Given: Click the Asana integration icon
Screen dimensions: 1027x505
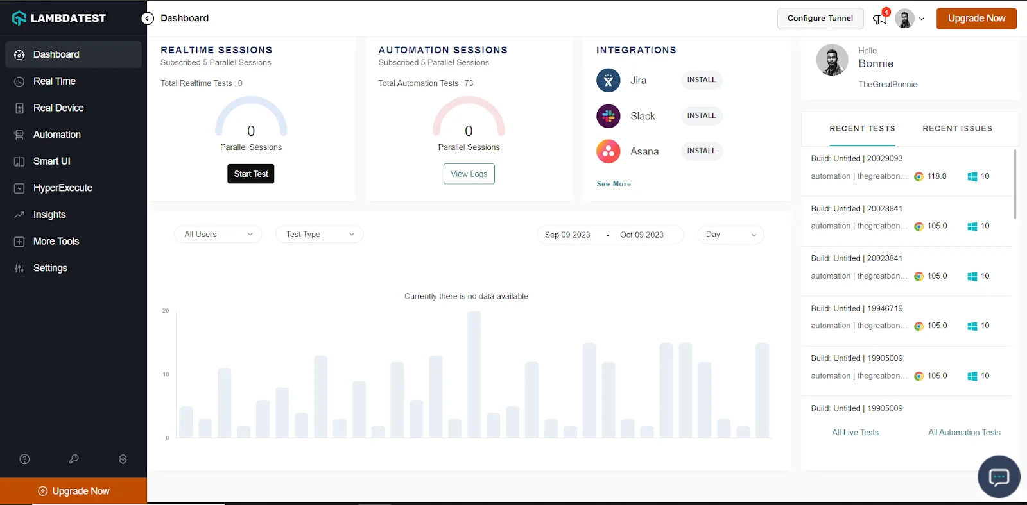Looking at the screenshot, I should pyautogui.click(x=608, y=151).
